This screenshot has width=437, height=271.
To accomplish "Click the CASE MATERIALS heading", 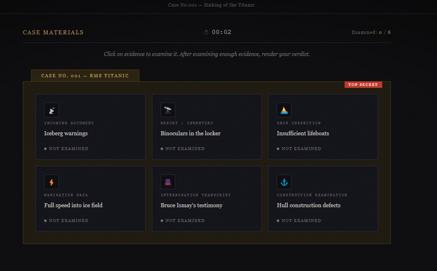I will click(x=53, y=32).
